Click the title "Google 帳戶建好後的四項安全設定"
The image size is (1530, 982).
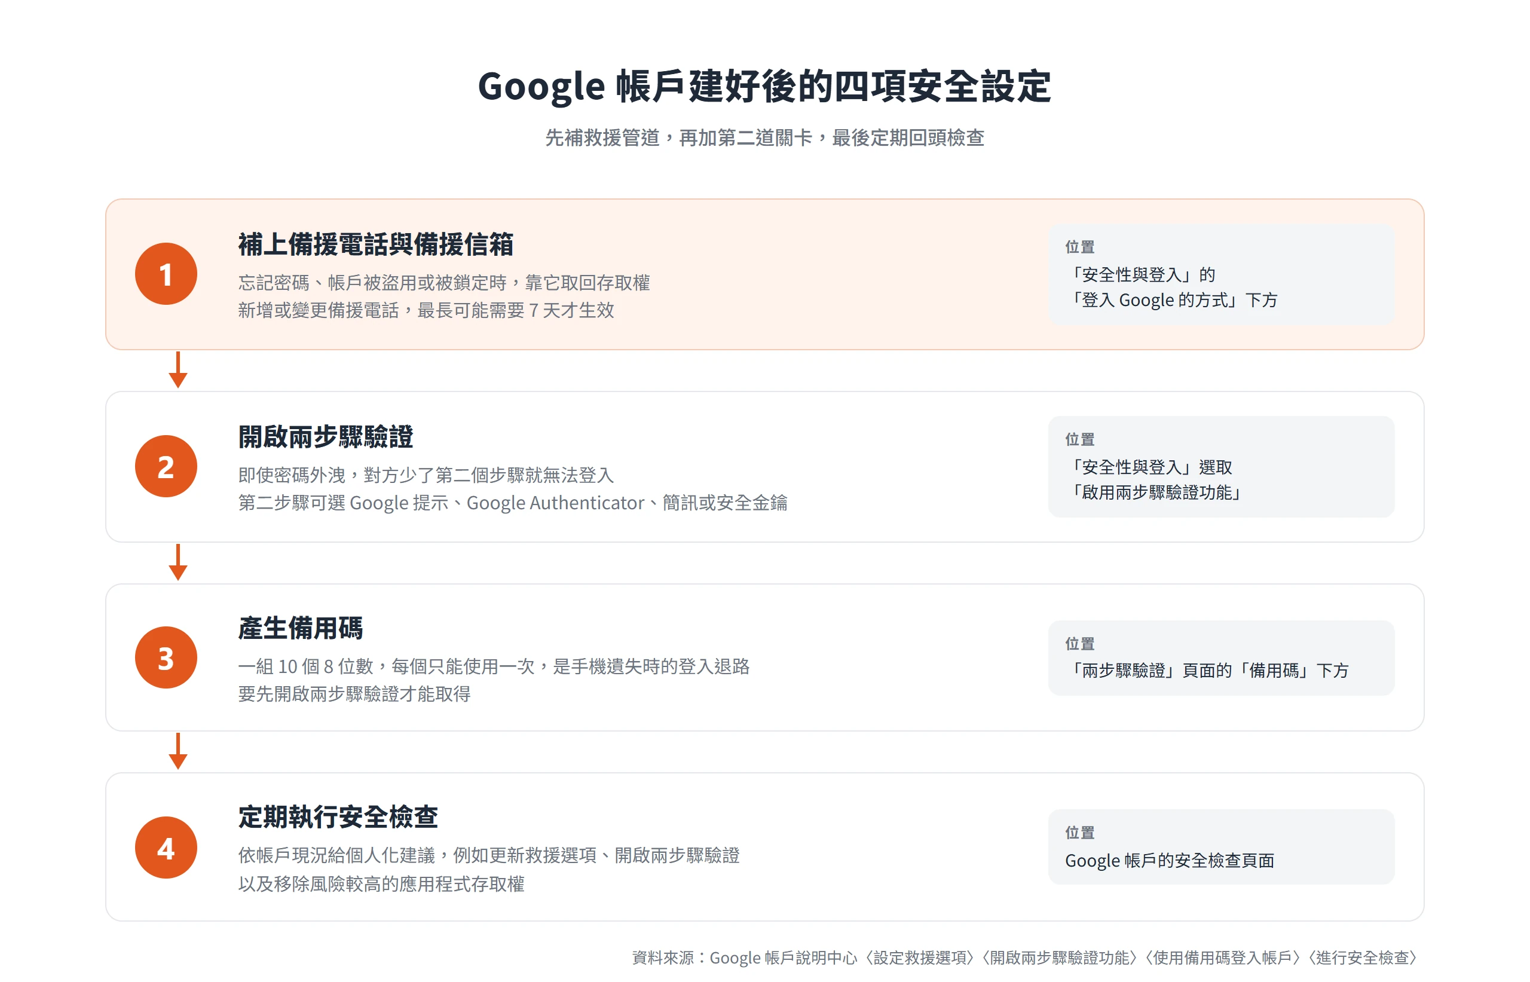click(x=764, y=86)
